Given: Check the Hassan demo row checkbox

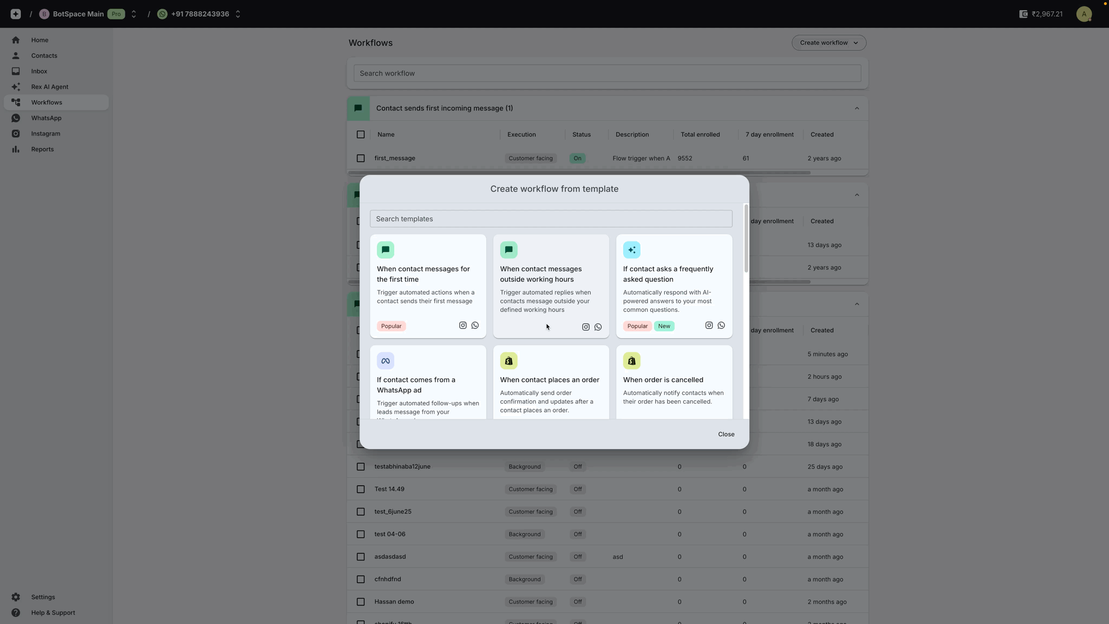Looking at the screenshot, I should click(x=360, y=602).
